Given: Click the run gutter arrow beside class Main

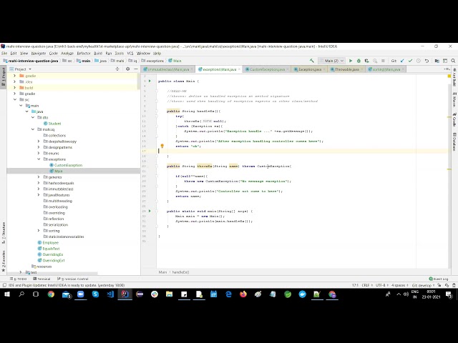Looking at the screenshot, I should coord(150,81).
